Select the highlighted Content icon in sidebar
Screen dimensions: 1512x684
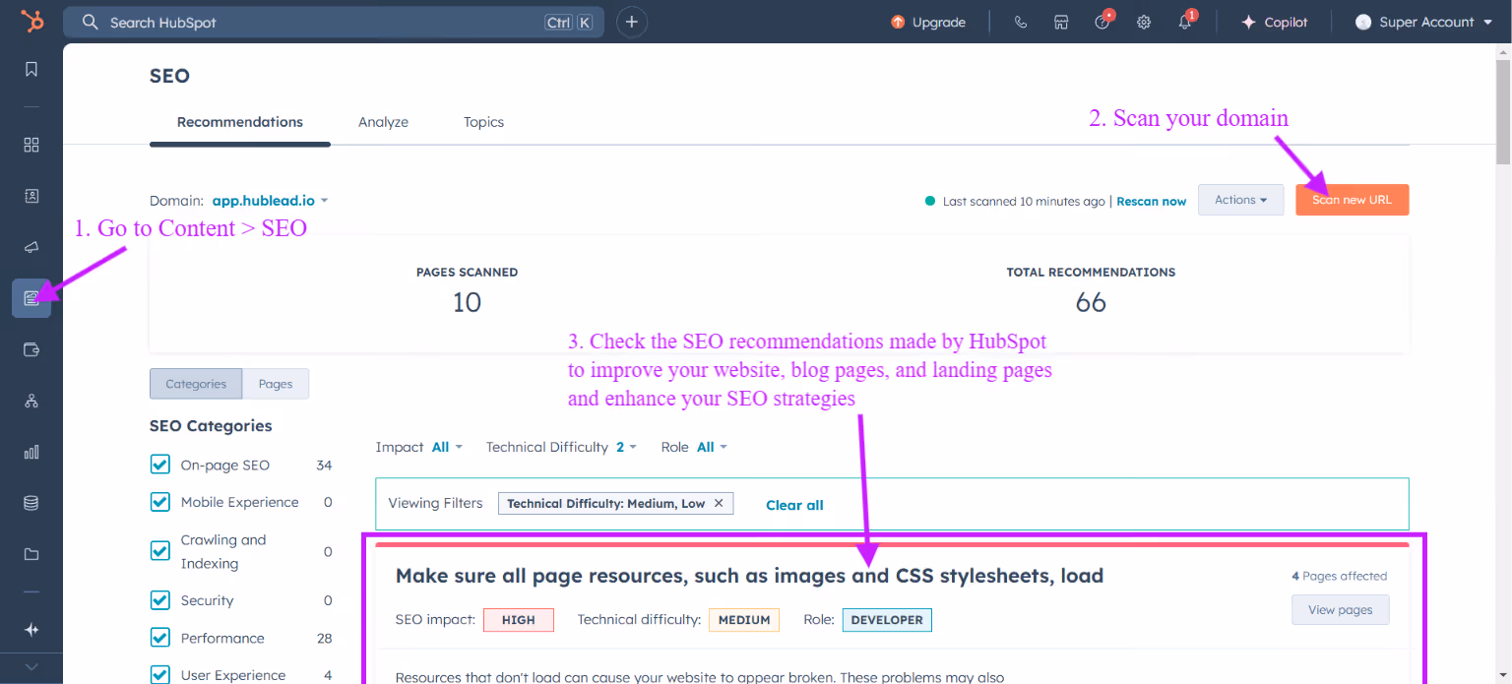point(31,298)
